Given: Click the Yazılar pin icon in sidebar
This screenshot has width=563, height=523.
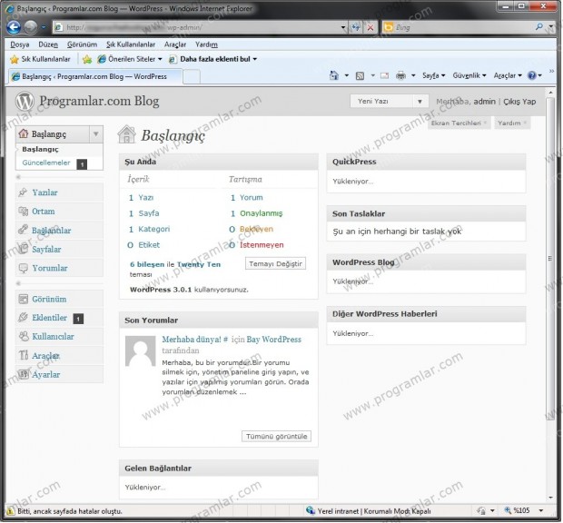Looking at the screenshot, I should tap(23, 192).
